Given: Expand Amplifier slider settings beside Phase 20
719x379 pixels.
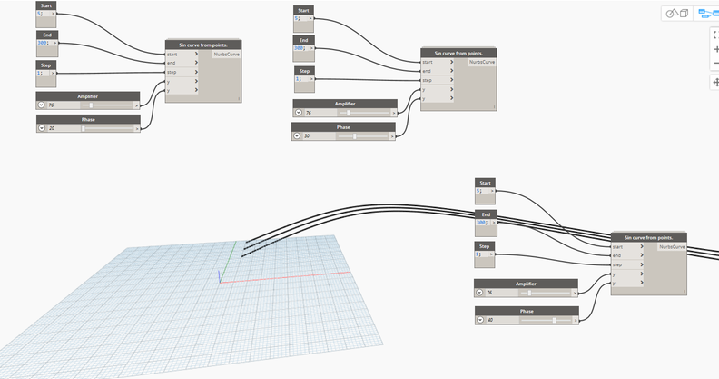Looking at the screenshot, I should click(x=41, y=105).
